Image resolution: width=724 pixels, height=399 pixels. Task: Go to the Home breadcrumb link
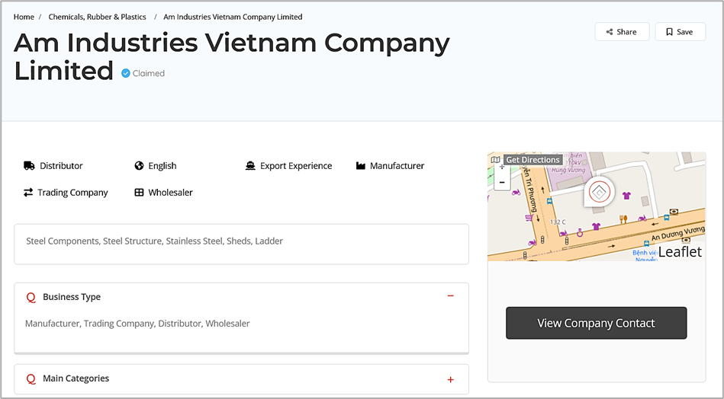click(24, 17)
